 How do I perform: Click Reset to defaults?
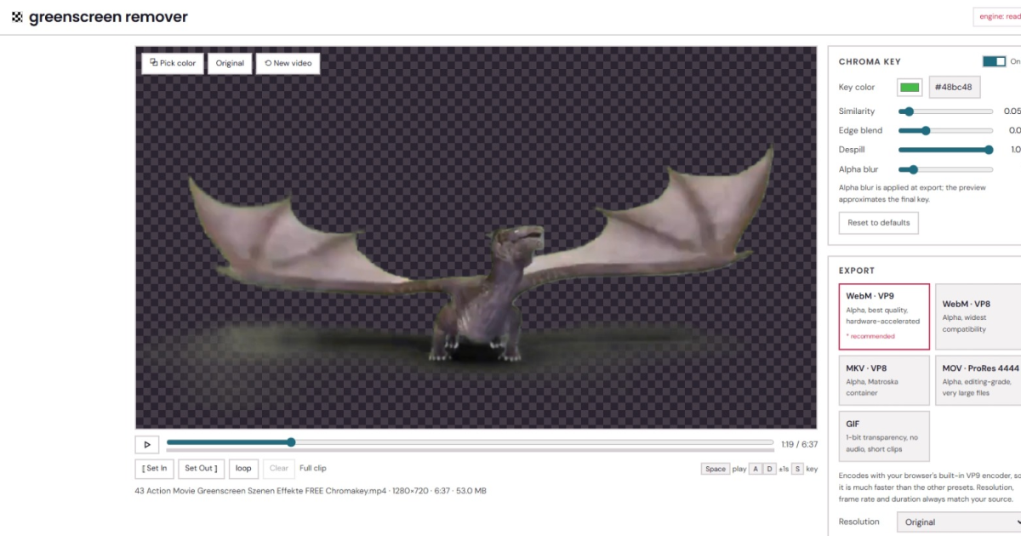(879, 223)
